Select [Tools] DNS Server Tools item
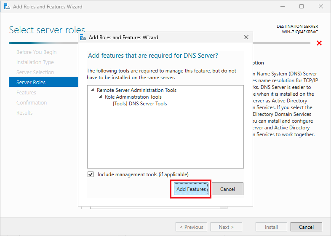 pos(140,104)
